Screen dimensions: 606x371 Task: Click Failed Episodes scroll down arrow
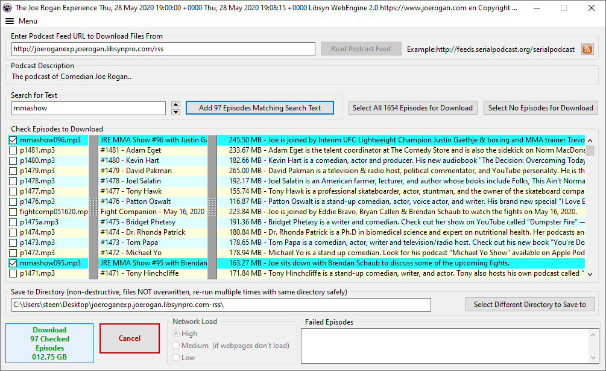593,358
